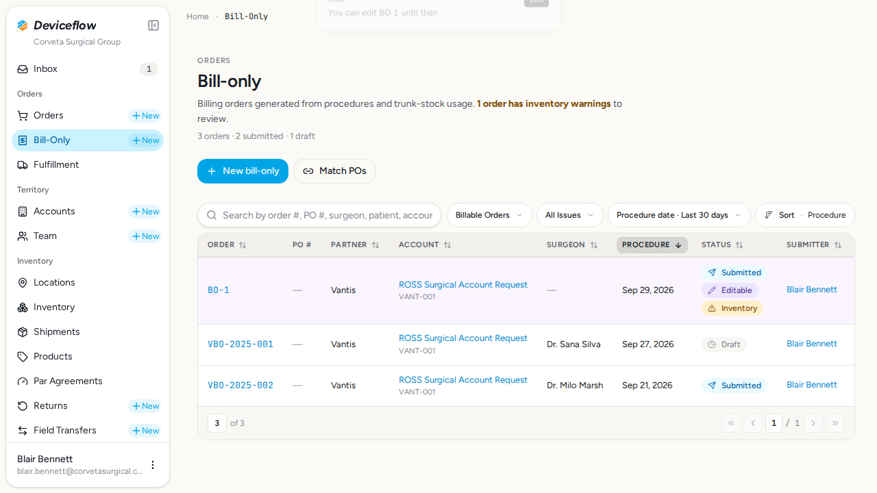Jump to last page arrow

(835, 423)
